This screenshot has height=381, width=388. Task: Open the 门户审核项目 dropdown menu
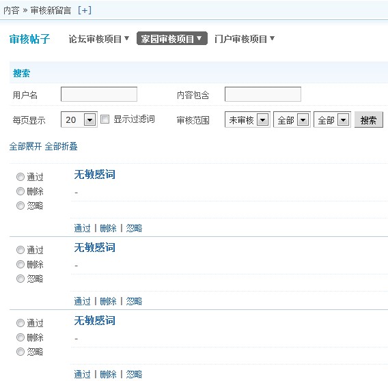click(245, 39)
